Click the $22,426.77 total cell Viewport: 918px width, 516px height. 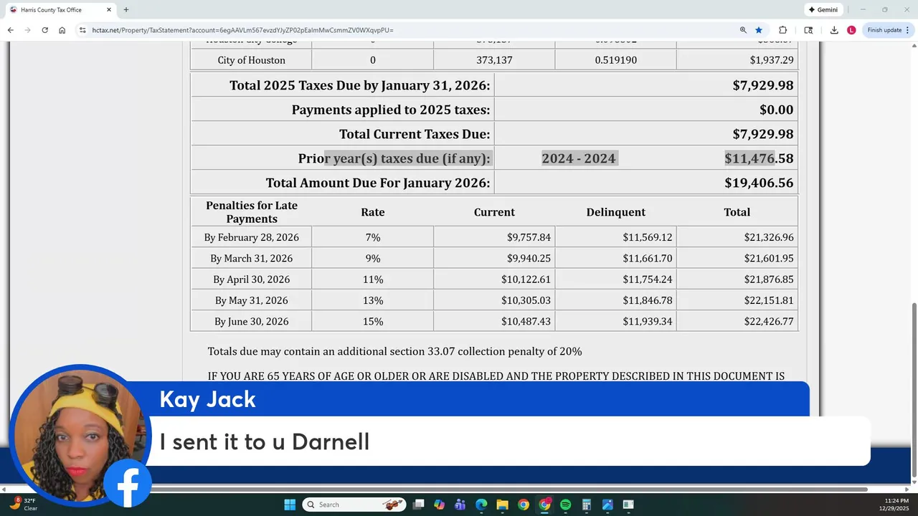coord(769,321)
